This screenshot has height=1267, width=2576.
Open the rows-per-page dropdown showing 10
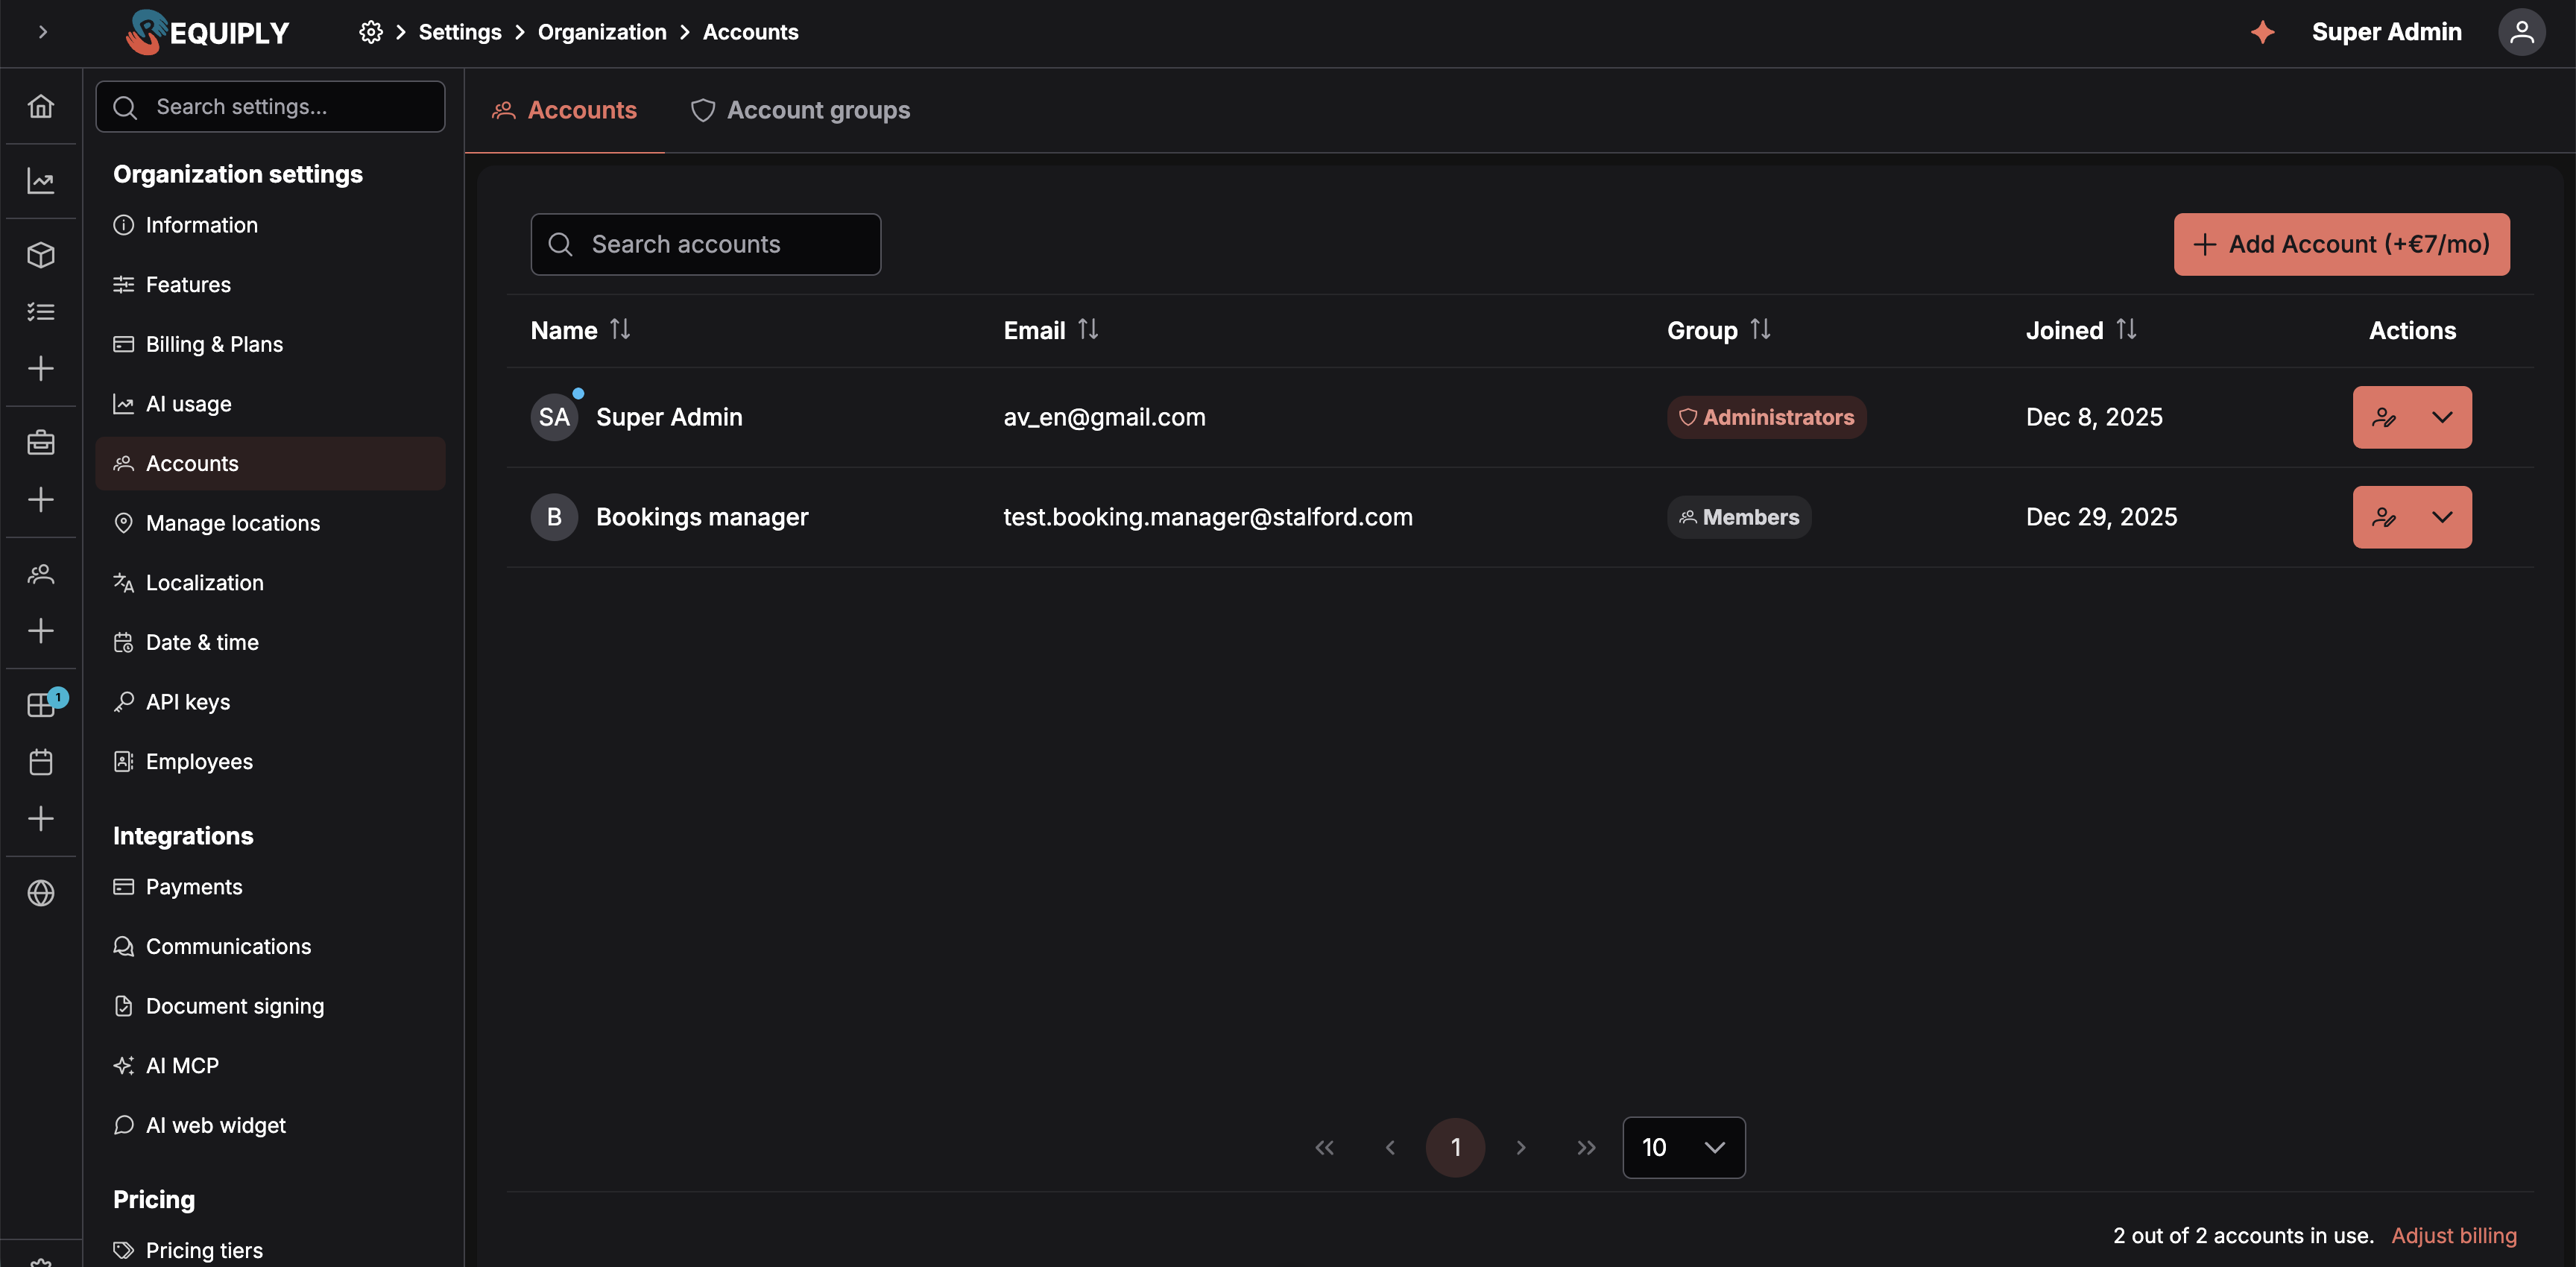(x=1684, y=1147)
